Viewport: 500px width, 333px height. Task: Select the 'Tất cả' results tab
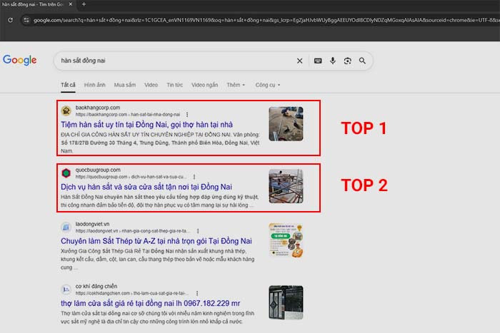(x=68, y=85)
